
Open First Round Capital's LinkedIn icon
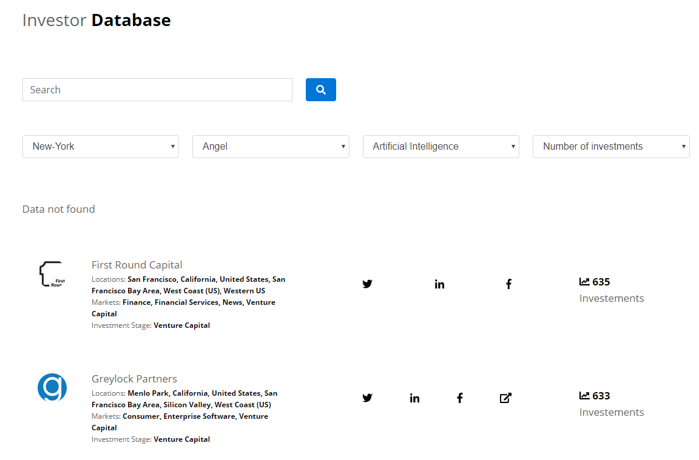coord(439,283)
